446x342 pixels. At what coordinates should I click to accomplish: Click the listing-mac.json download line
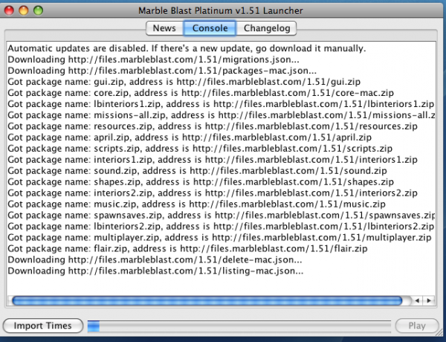pos(155,271)
